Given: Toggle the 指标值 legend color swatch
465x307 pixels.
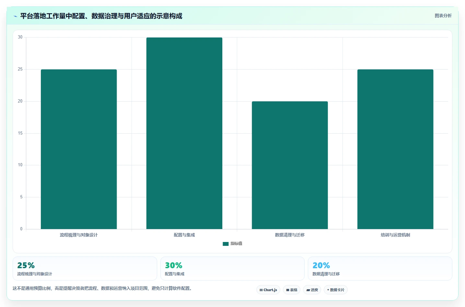Looking at the screenshot, I should tap(226, 244).
